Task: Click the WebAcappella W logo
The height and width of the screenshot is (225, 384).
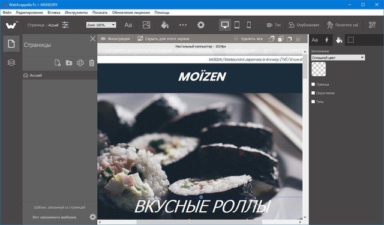Action: click(x=12, y=25)
